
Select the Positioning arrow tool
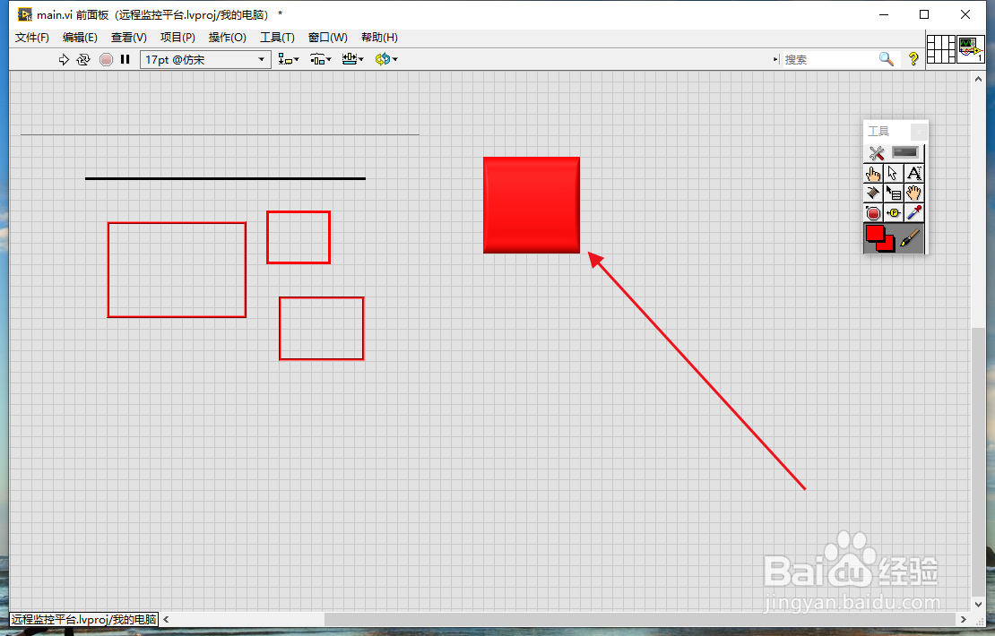(894, 173)
